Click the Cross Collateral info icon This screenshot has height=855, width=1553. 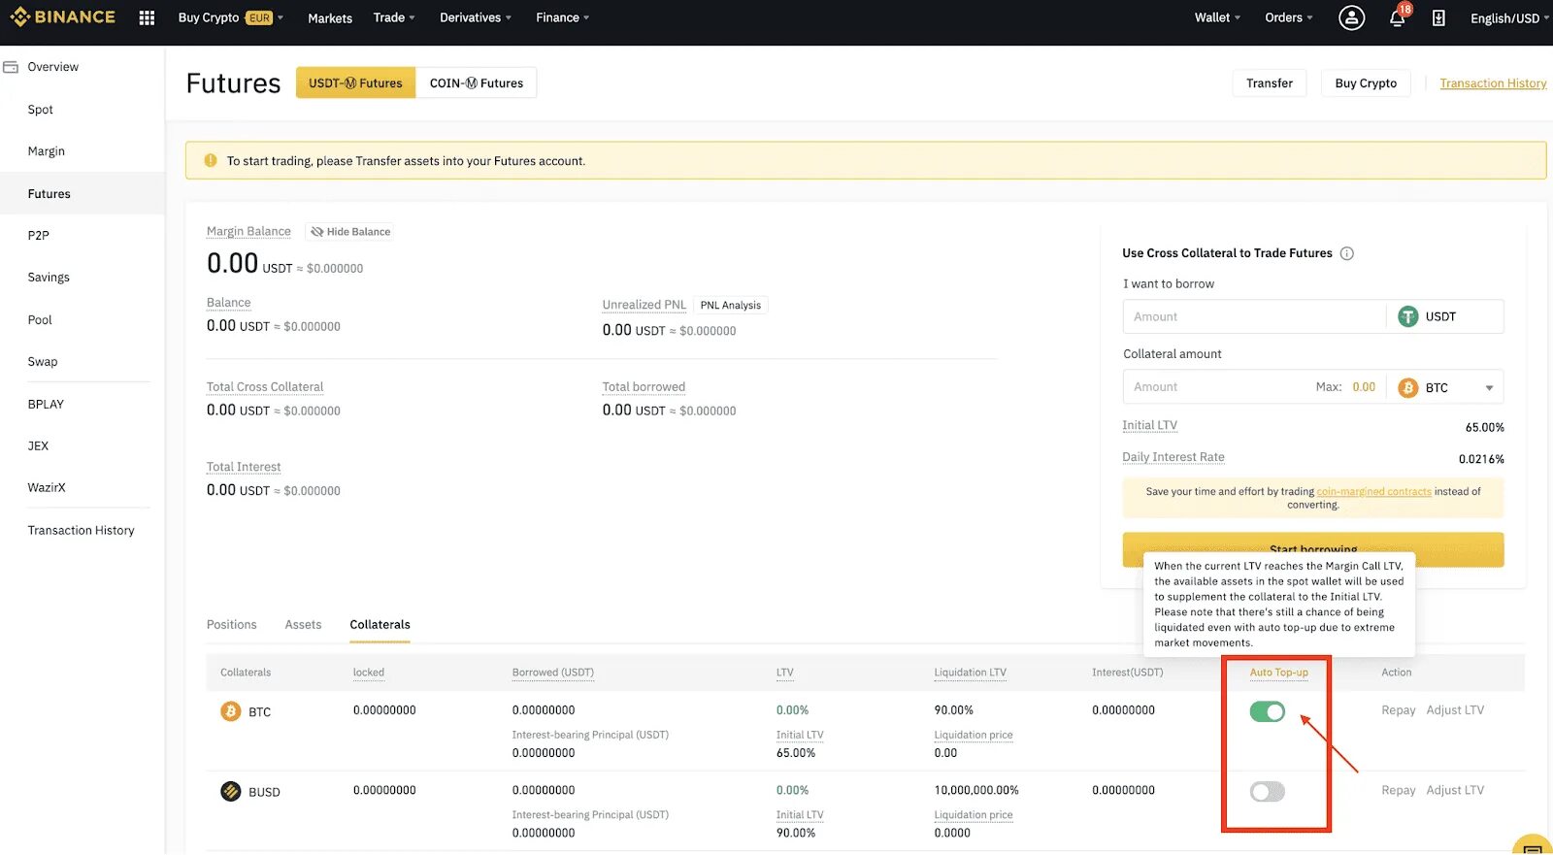click(1346, 253)
